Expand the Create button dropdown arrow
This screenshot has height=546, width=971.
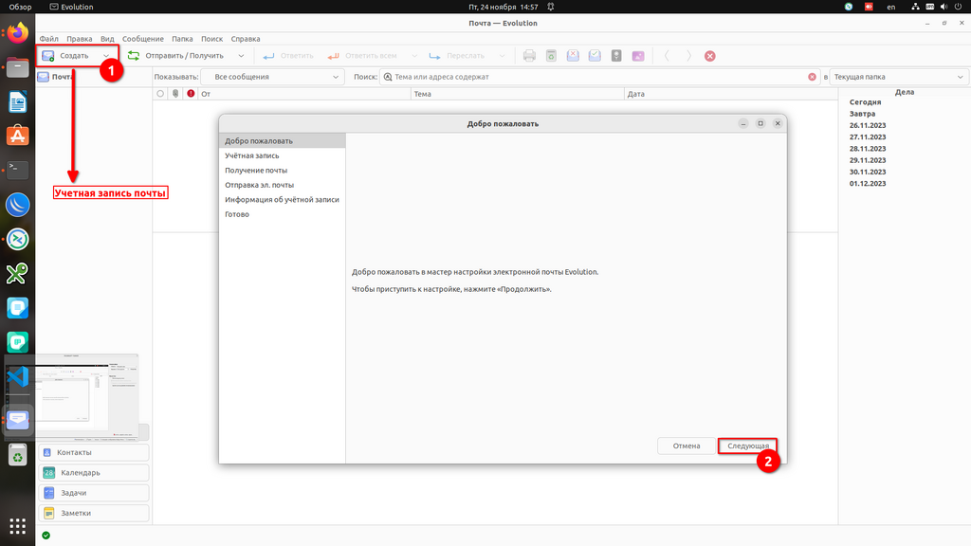[x=106, y=56]
